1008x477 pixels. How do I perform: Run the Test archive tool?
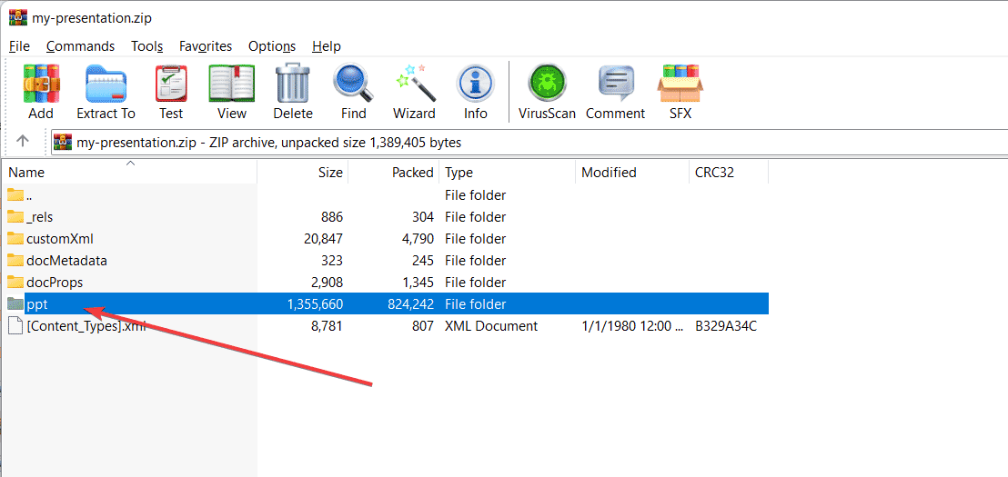click(171, 84)
